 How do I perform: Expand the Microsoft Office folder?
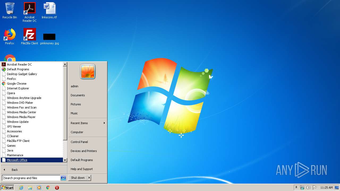coord(32,160)
